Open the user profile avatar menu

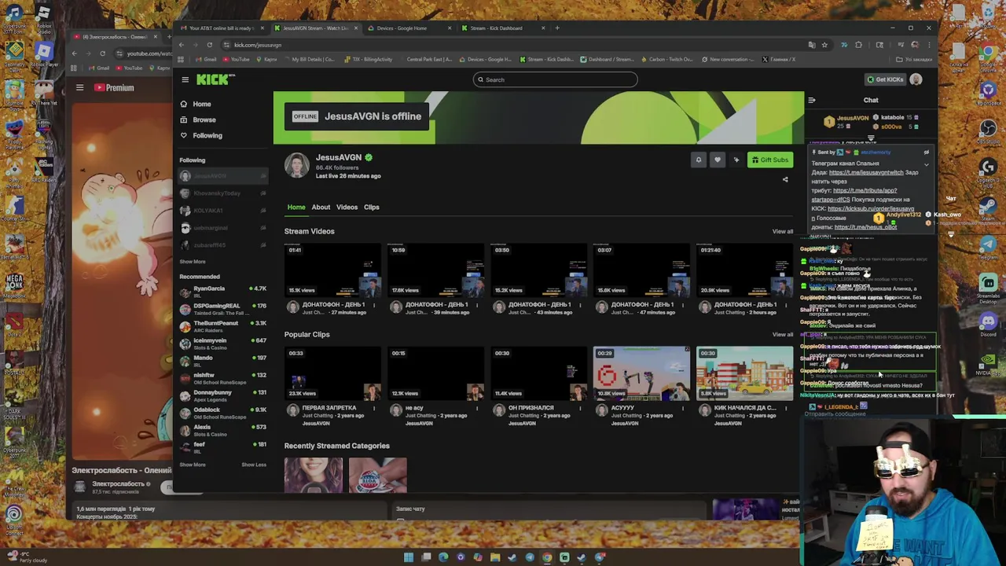(x=916, y=79)
